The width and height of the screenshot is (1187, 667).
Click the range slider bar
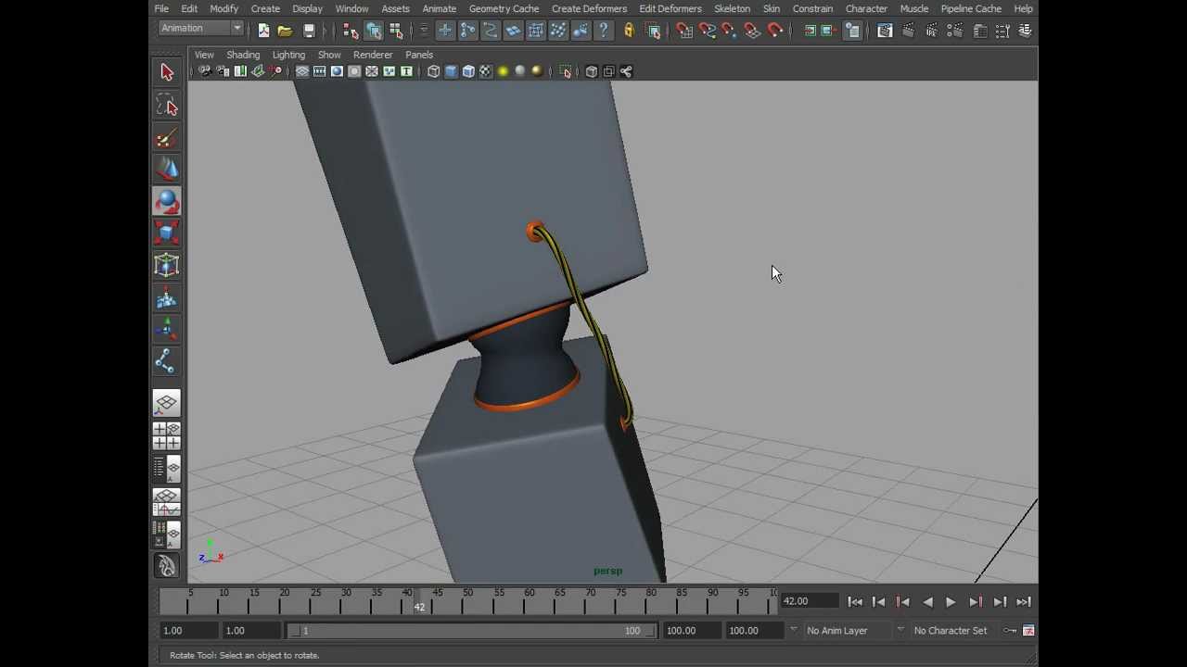(471, 631)
